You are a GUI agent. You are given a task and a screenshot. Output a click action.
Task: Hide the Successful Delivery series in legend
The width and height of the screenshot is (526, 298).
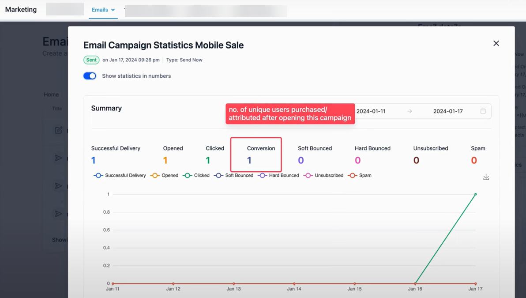[120, 175]
